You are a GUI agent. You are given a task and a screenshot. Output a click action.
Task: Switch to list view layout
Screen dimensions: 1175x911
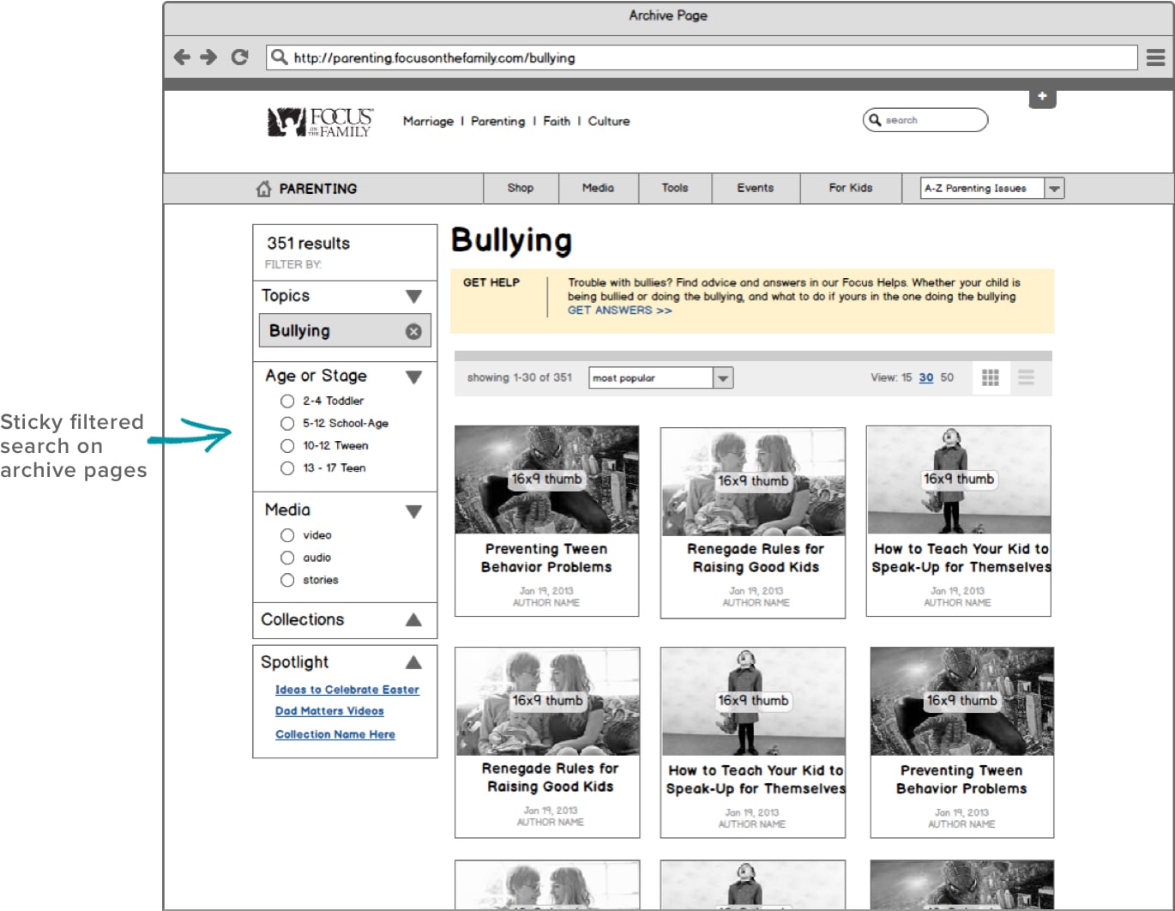(x=1026, y=377)
